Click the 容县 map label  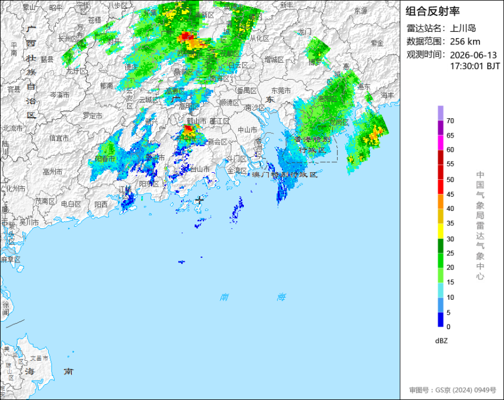tap(14, 90)
